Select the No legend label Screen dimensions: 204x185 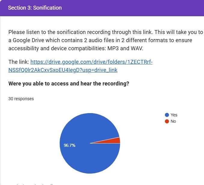173,121
